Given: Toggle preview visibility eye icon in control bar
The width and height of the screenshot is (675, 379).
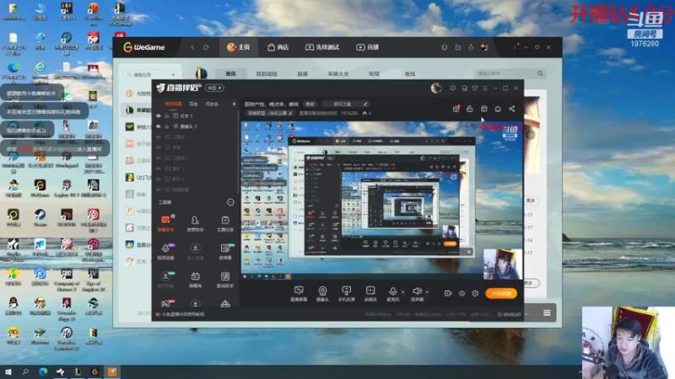Looking at the screenshot, I should point(462,293).
